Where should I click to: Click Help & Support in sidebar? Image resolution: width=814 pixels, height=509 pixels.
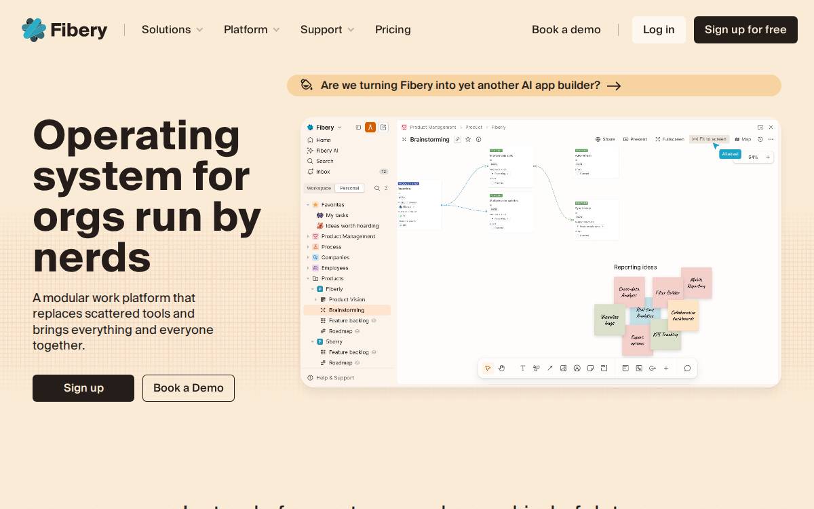pyautogui.click(x=330, y=377)
